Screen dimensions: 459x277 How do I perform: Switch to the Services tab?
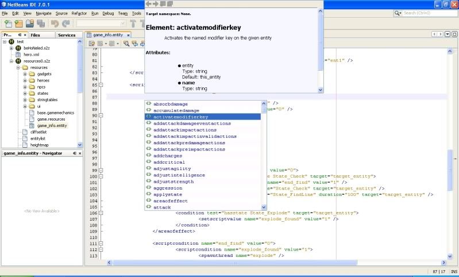66,35
